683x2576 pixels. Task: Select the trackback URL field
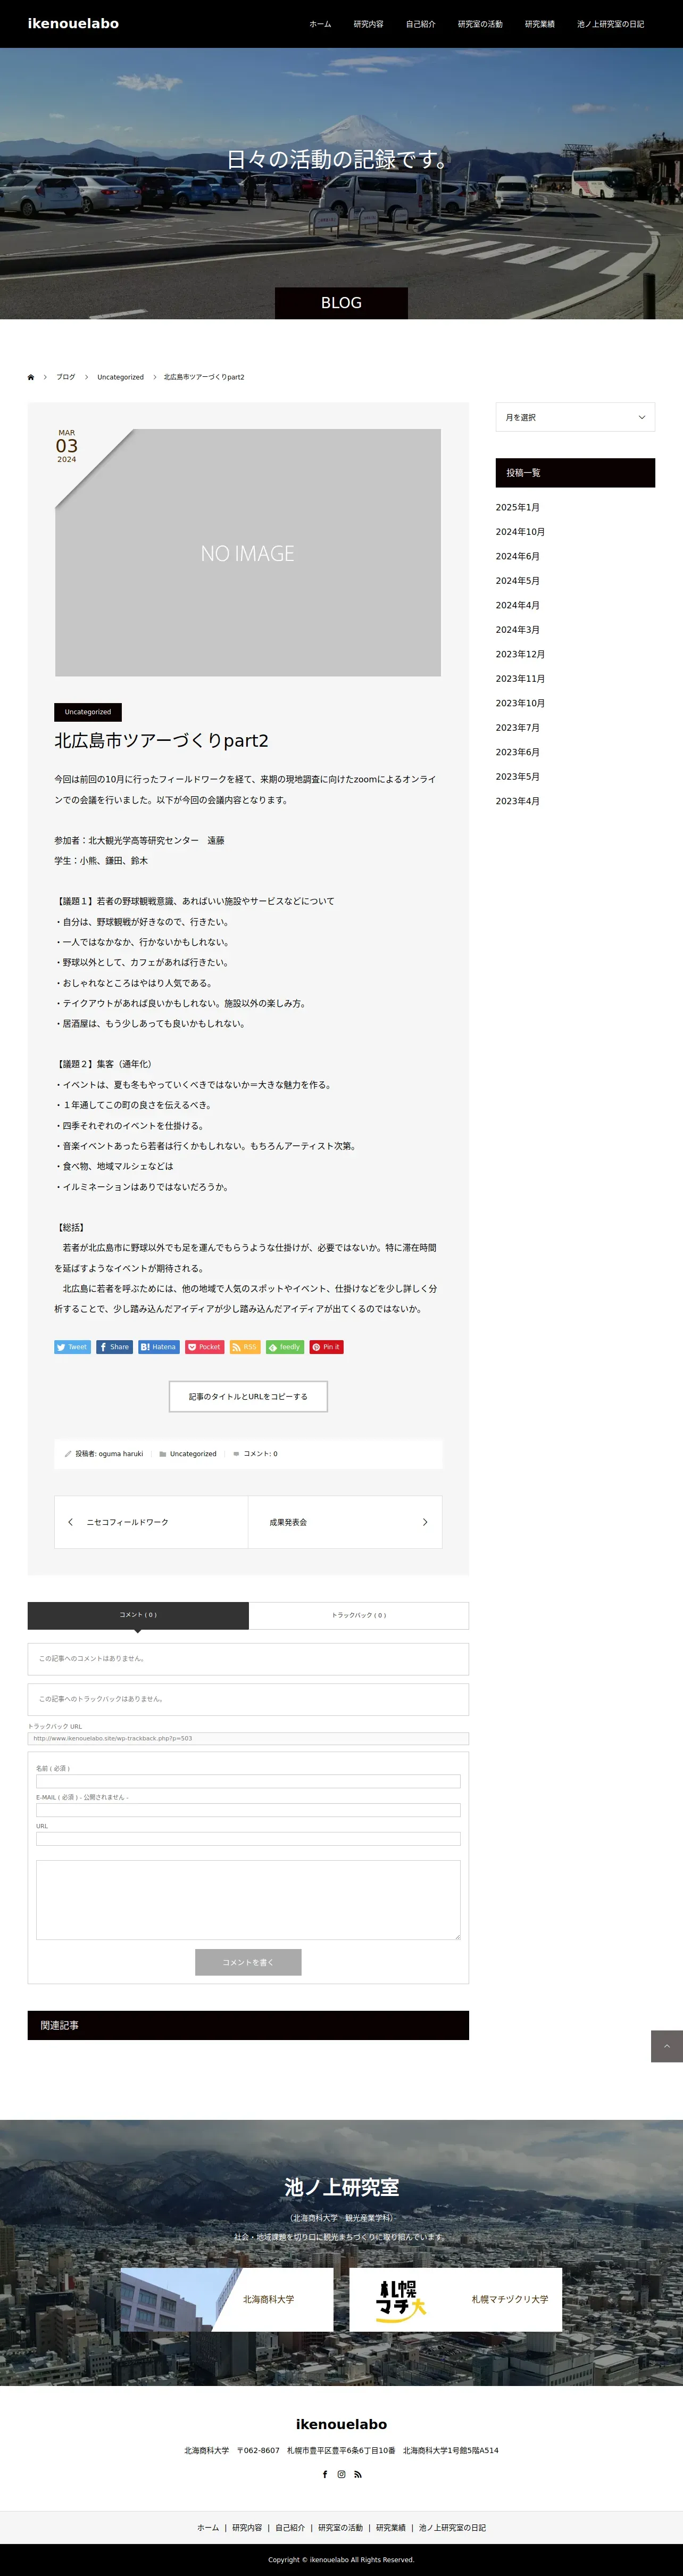click(248, 1738)
